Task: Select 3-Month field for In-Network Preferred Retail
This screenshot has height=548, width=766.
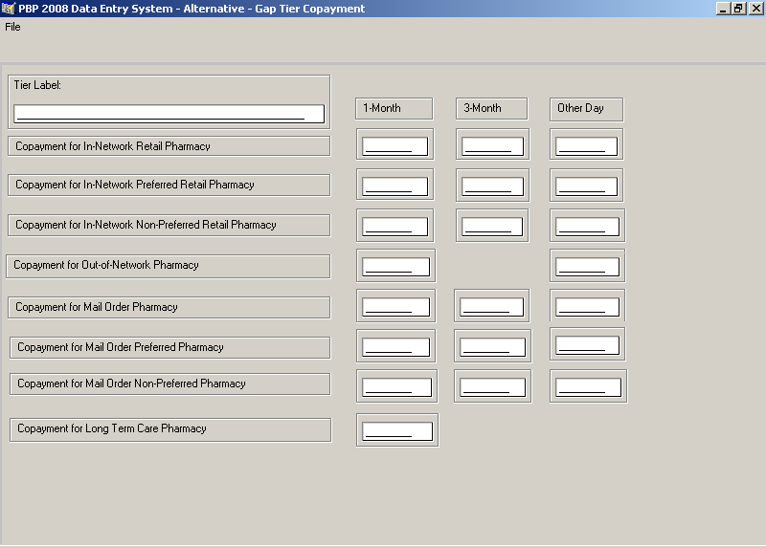Action: point(492,186)
